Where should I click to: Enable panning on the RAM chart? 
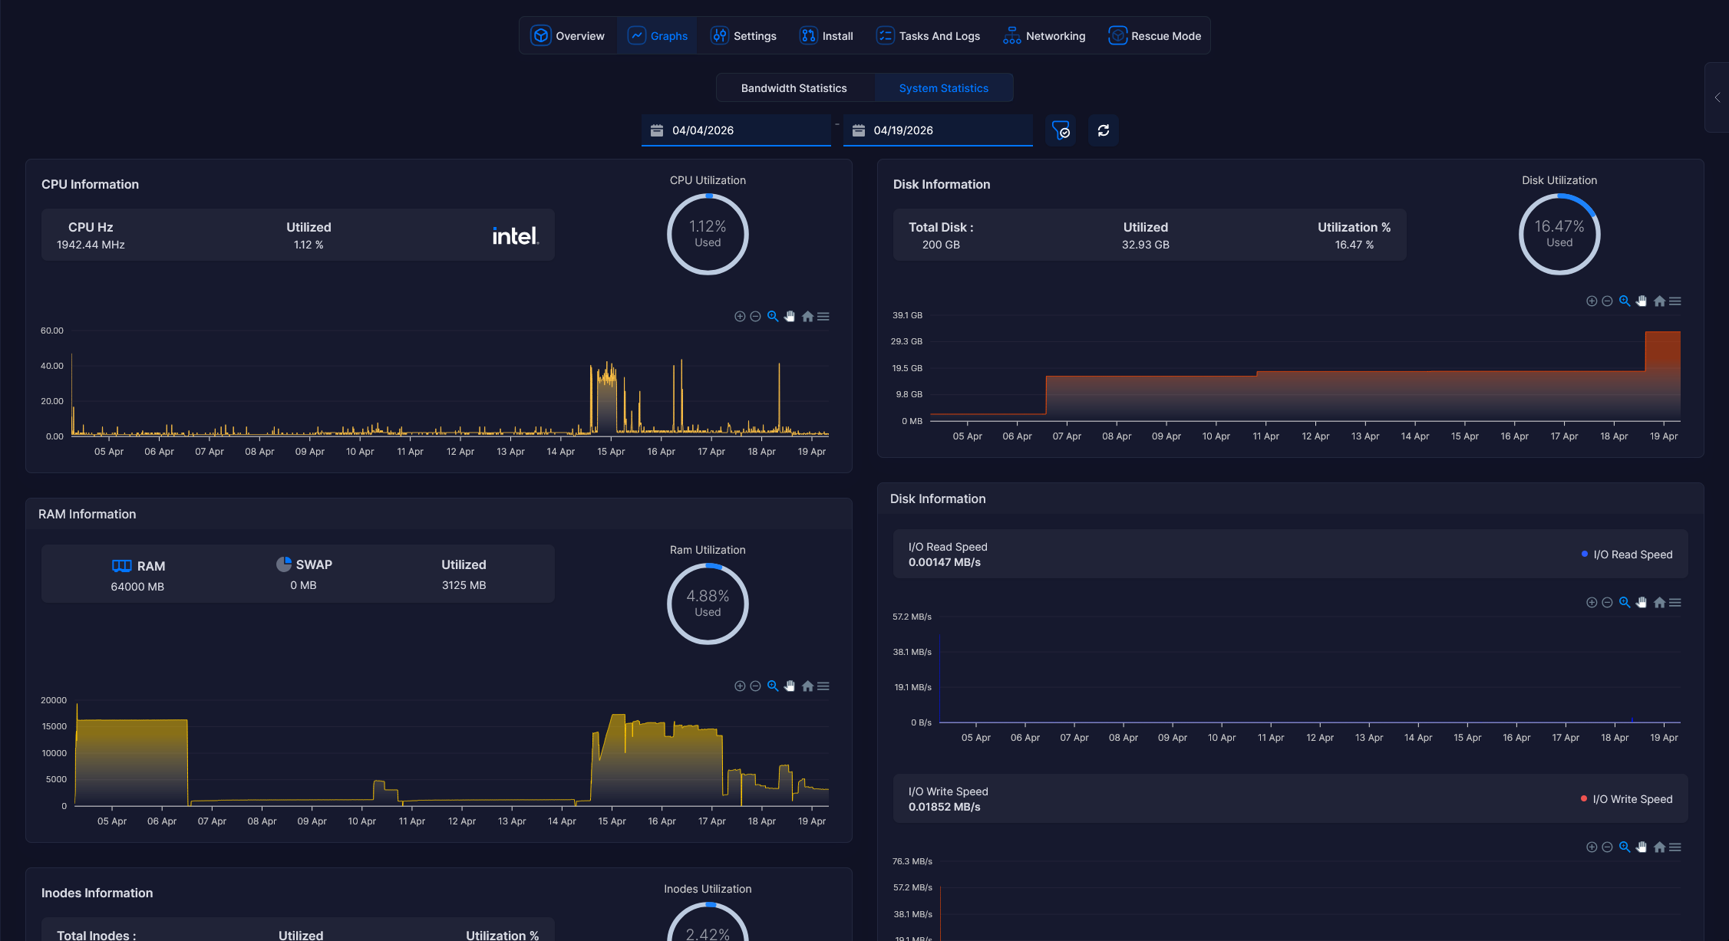point(790,686)
